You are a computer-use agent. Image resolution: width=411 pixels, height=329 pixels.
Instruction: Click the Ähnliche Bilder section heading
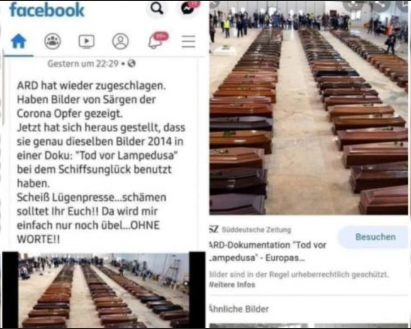click(x=239, y=309)
